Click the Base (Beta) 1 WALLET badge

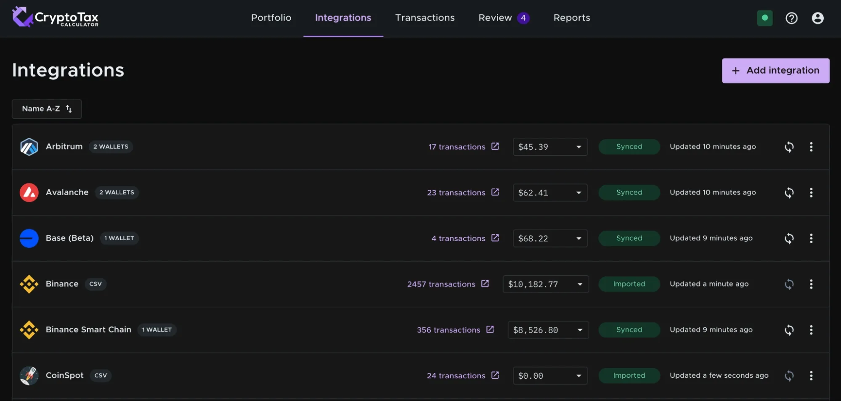tap(119, 238)
